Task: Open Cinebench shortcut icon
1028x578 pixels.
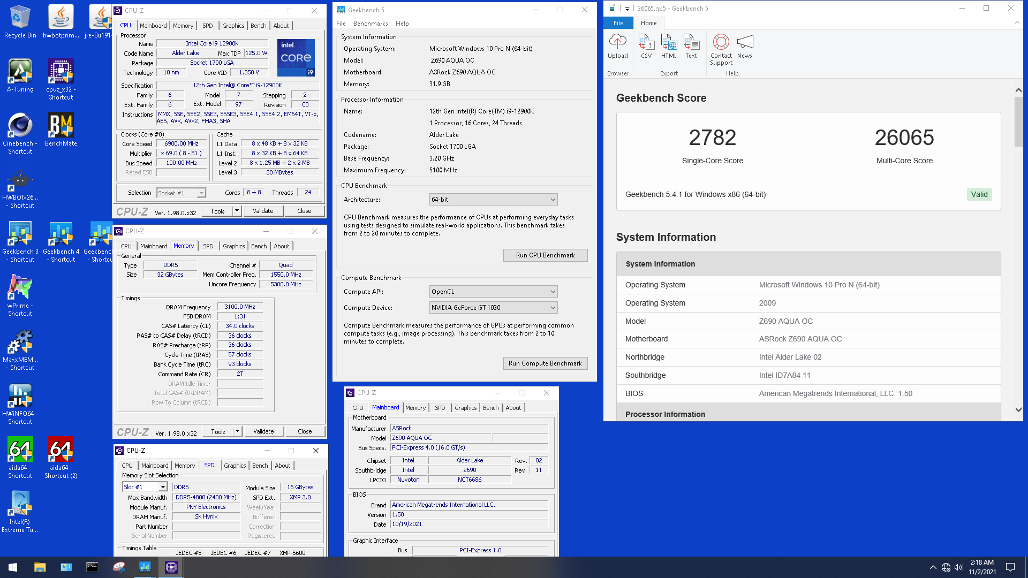Action: pyautogui.click(x=20, y=133)
